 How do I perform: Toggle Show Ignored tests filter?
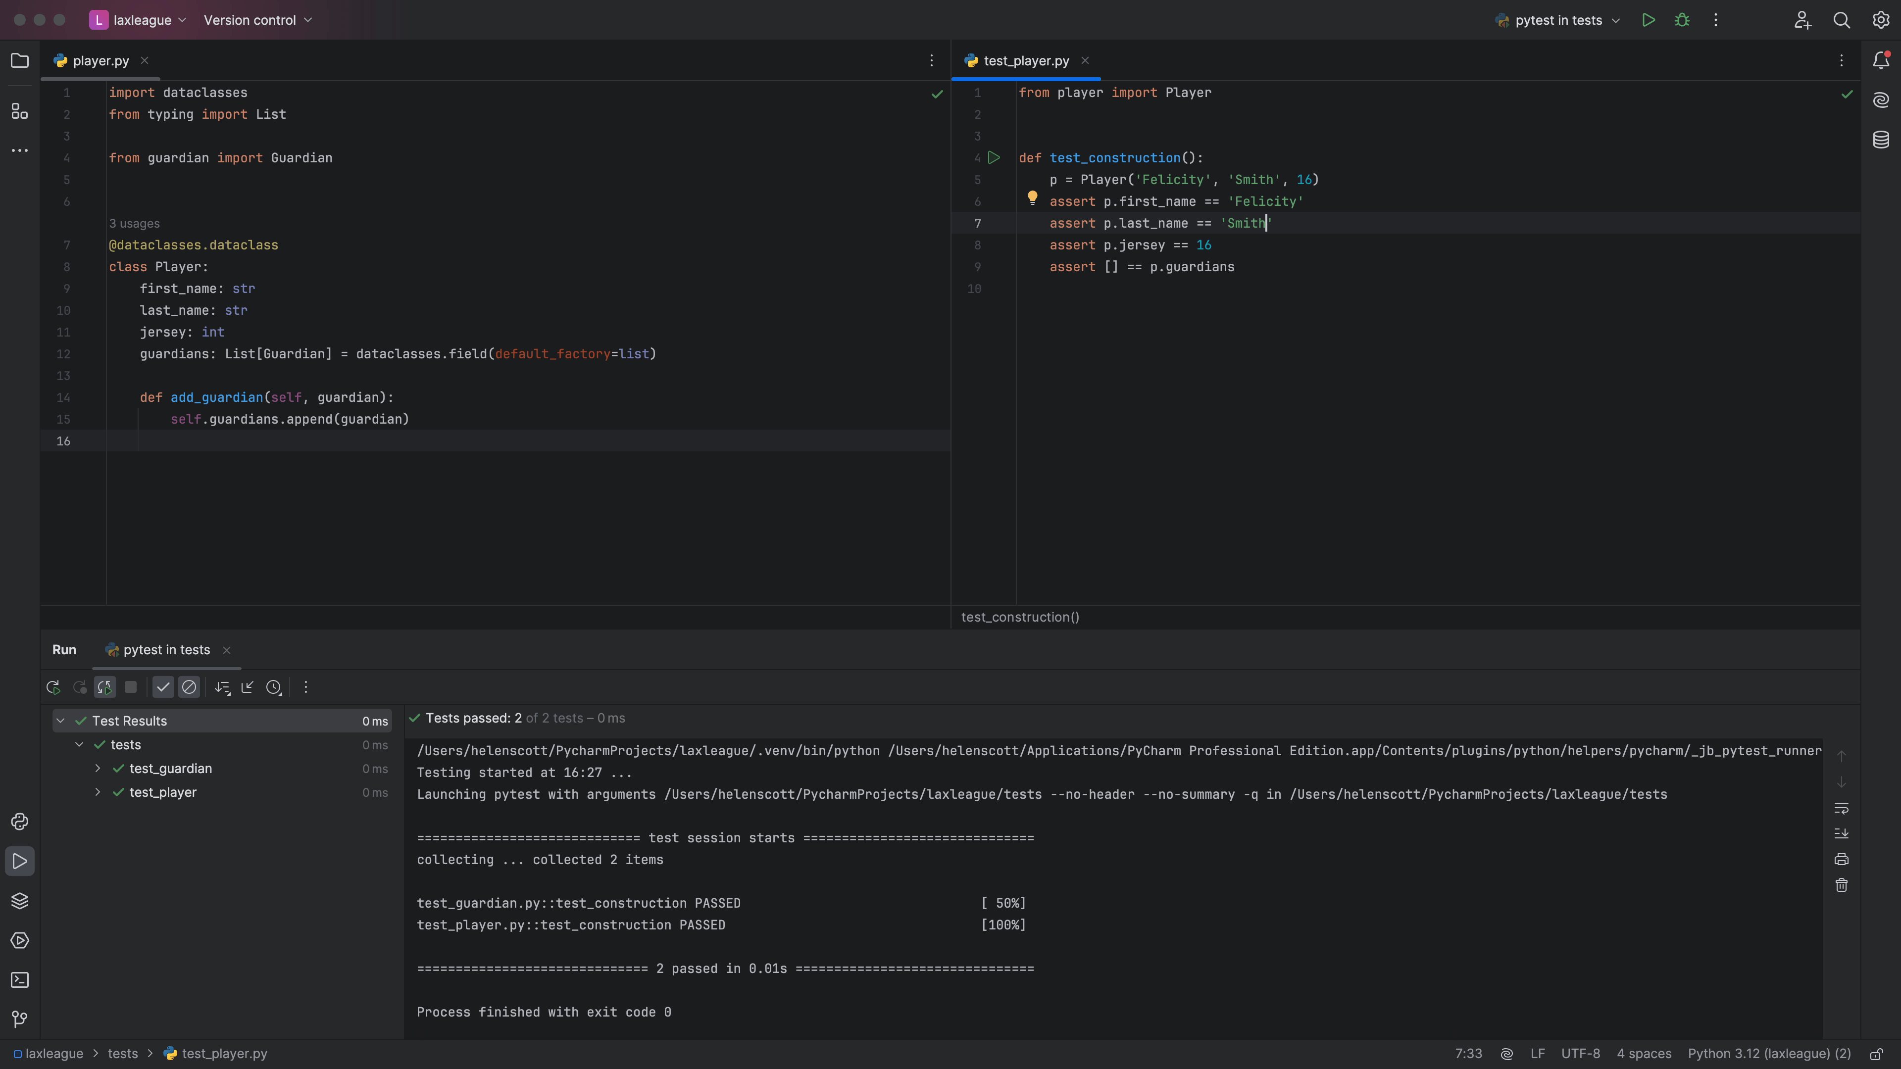pyautogui.click(x=189, y=687)
